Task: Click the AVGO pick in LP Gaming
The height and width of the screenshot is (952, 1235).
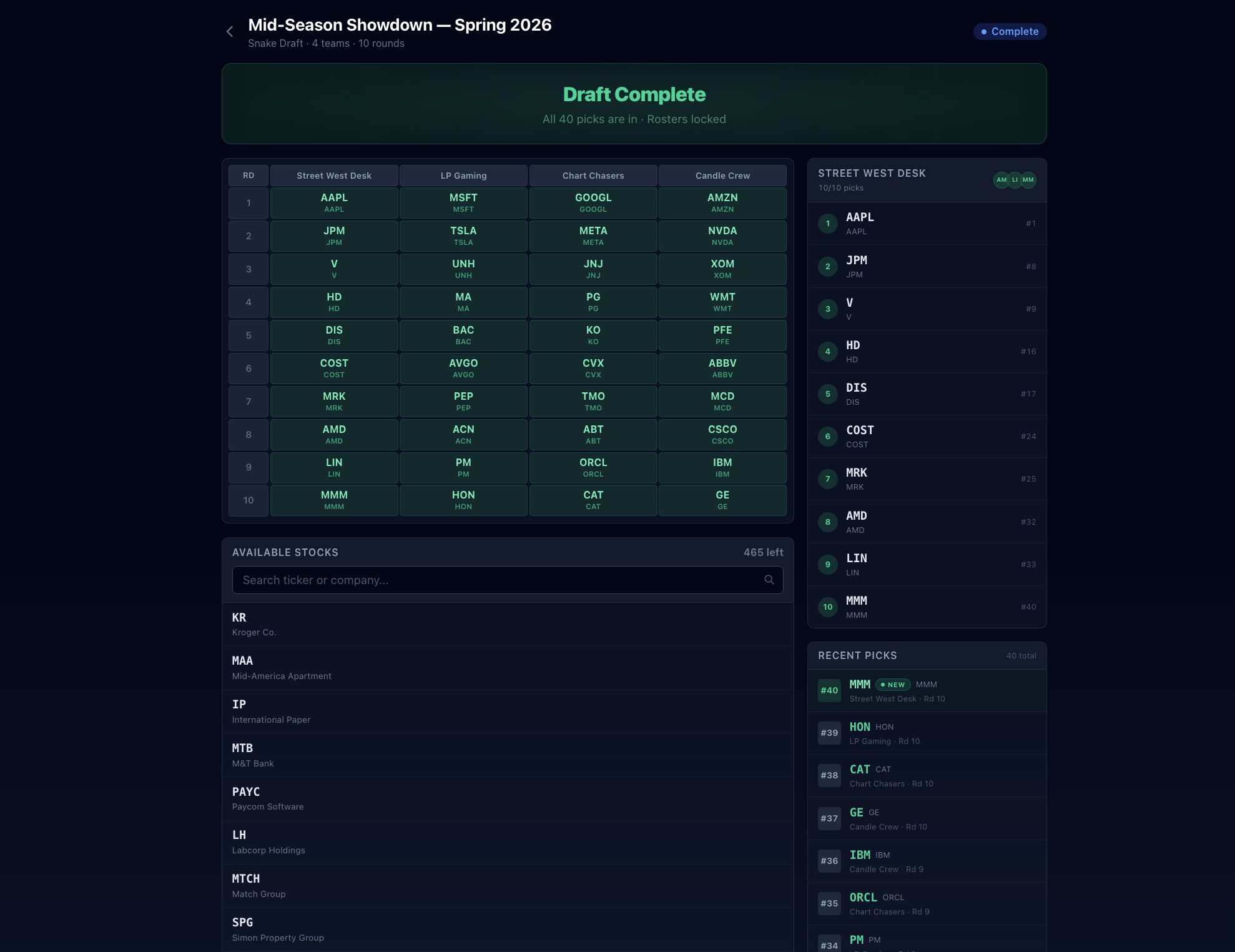Action: [x=463, y=368]
